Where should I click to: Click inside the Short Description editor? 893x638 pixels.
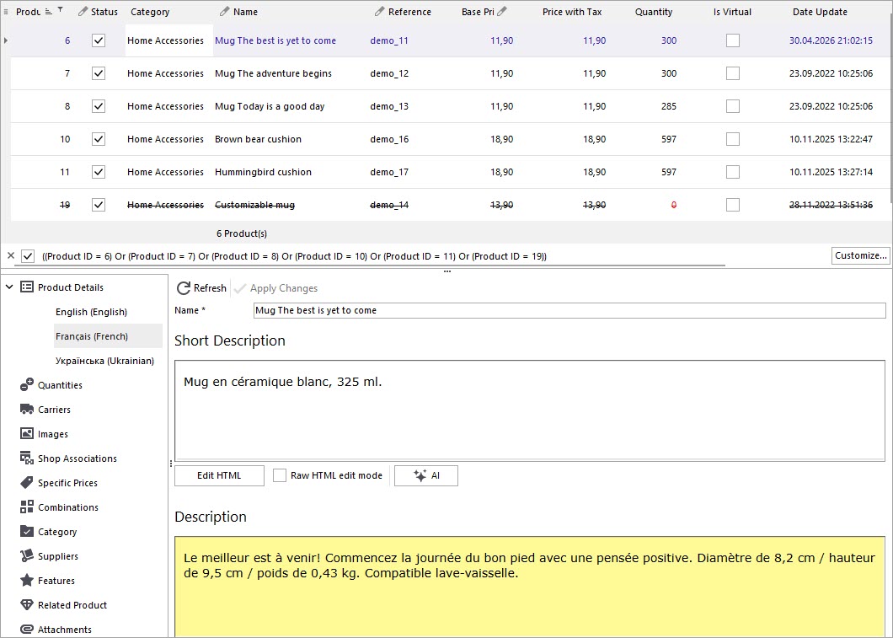pos(530,410)
